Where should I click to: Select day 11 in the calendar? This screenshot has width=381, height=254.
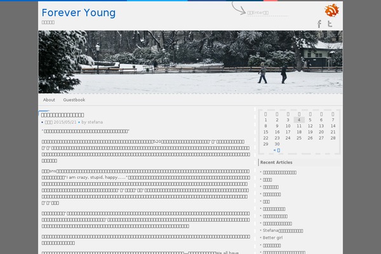click(x=299, y=126)
